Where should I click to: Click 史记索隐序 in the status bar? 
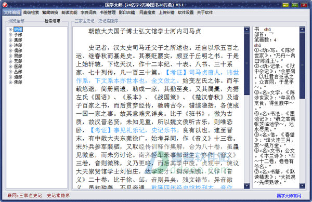[x=58, y=196]
